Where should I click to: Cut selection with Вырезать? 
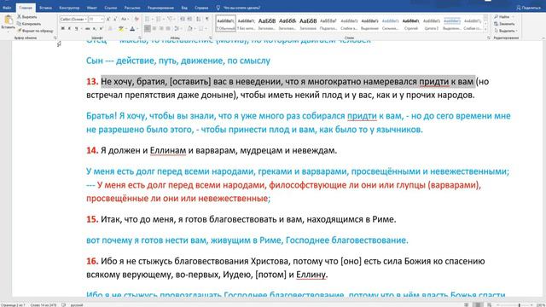click(26, 17)
